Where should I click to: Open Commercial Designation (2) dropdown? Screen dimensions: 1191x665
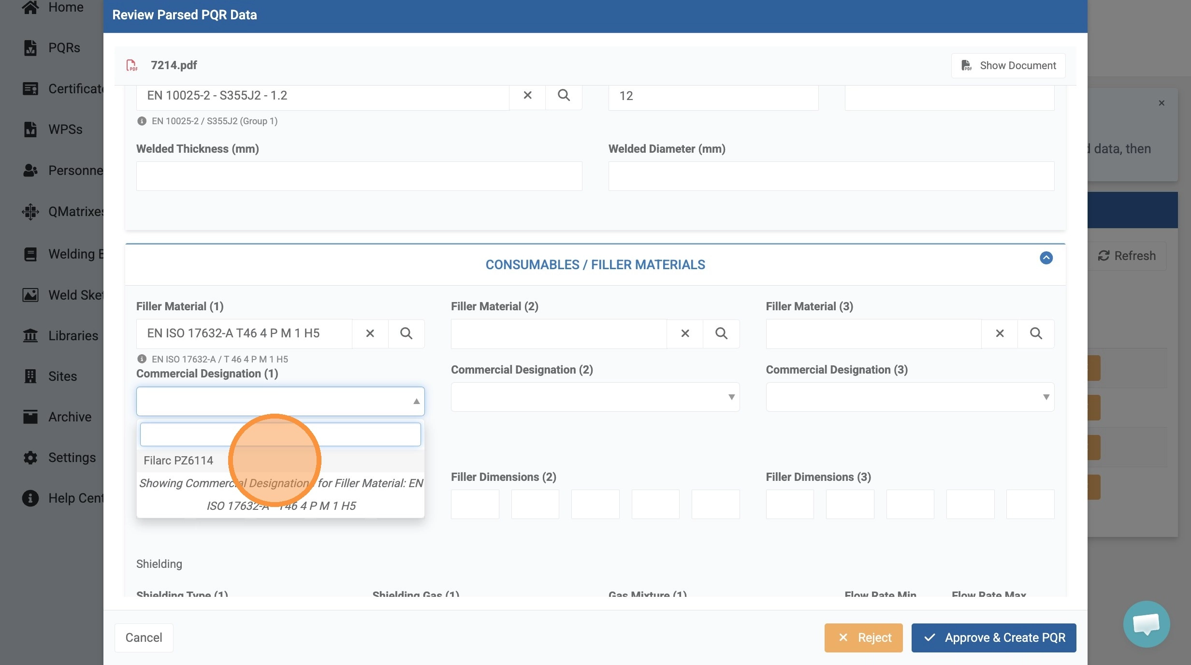(595, 397)
